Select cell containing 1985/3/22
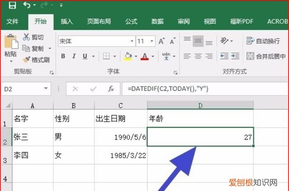289x191 pixels. point(121,155)
